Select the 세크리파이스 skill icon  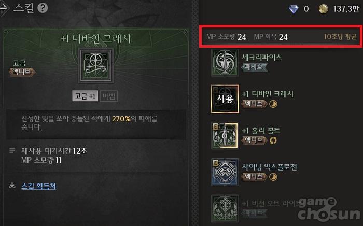[x=225, y=62]
